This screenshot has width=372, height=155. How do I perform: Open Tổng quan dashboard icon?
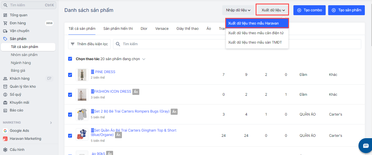pyautogui.click(x=5, y=15)
